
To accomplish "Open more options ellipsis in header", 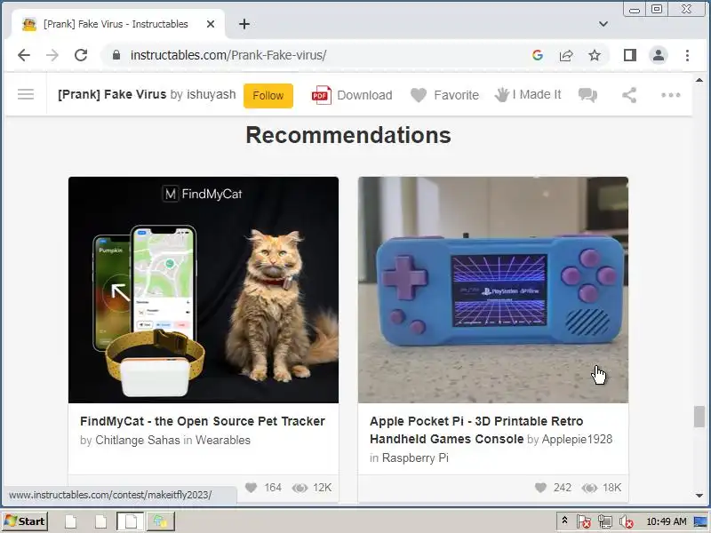I will (x=671, y=95).
